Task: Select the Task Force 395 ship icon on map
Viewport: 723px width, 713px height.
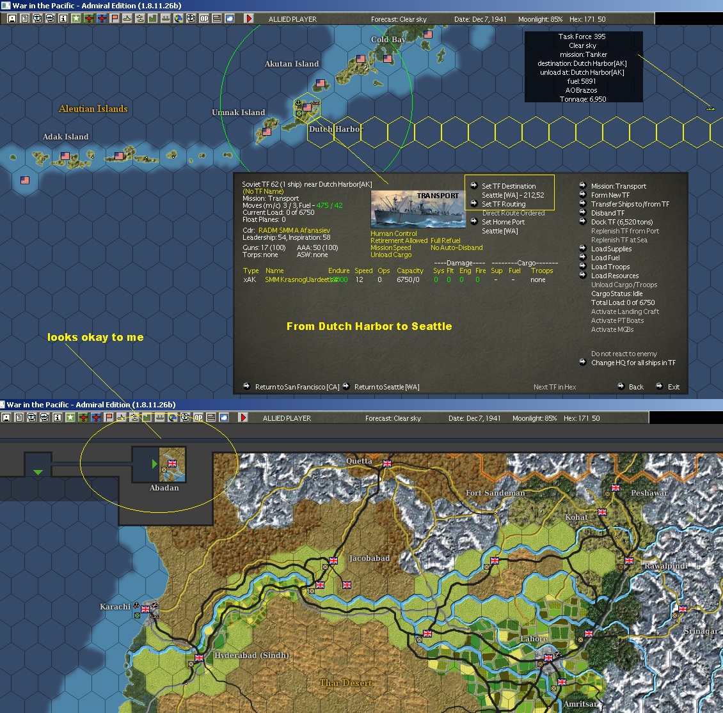Action: tap(711, 108)
